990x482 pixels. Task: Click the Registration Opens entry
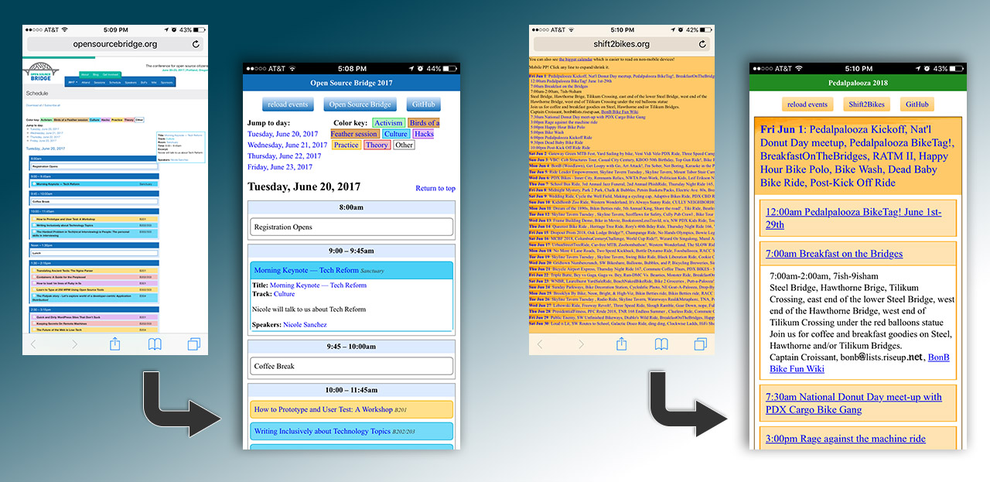352,227
